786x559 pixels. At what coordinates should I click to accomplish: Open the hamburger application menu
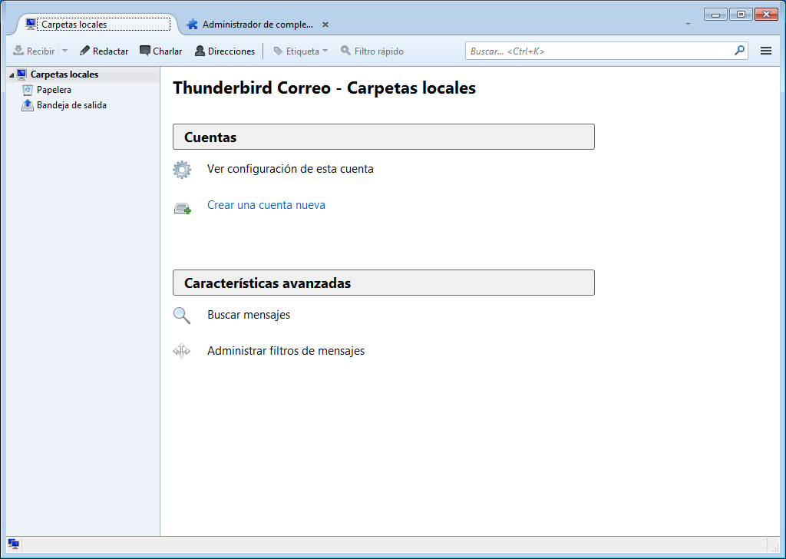(x=765, y=51)
